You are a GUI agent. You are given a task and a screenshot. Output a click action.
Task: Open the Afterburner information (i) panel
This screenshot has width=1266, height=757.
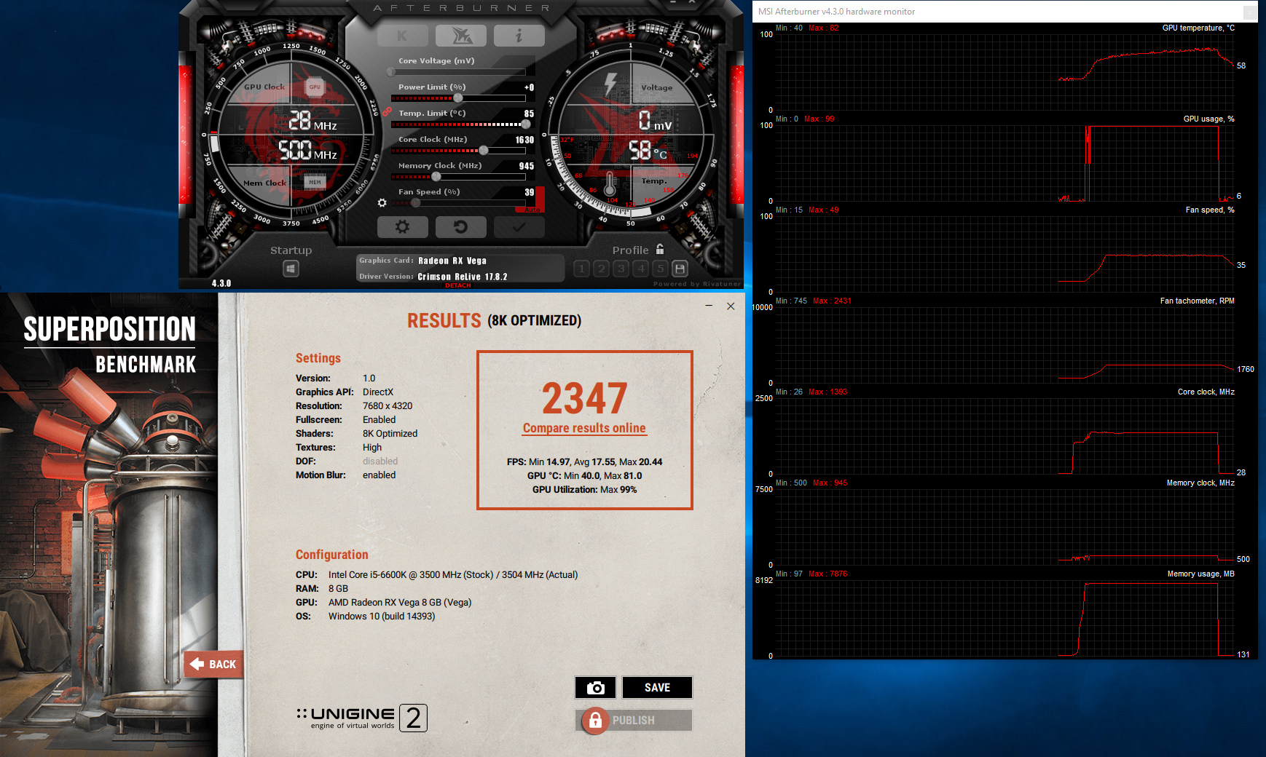tap(519, 35)
